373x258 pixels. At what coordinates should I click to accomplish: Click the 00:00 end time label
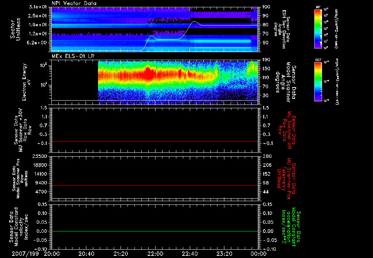[x=259, y=254]
